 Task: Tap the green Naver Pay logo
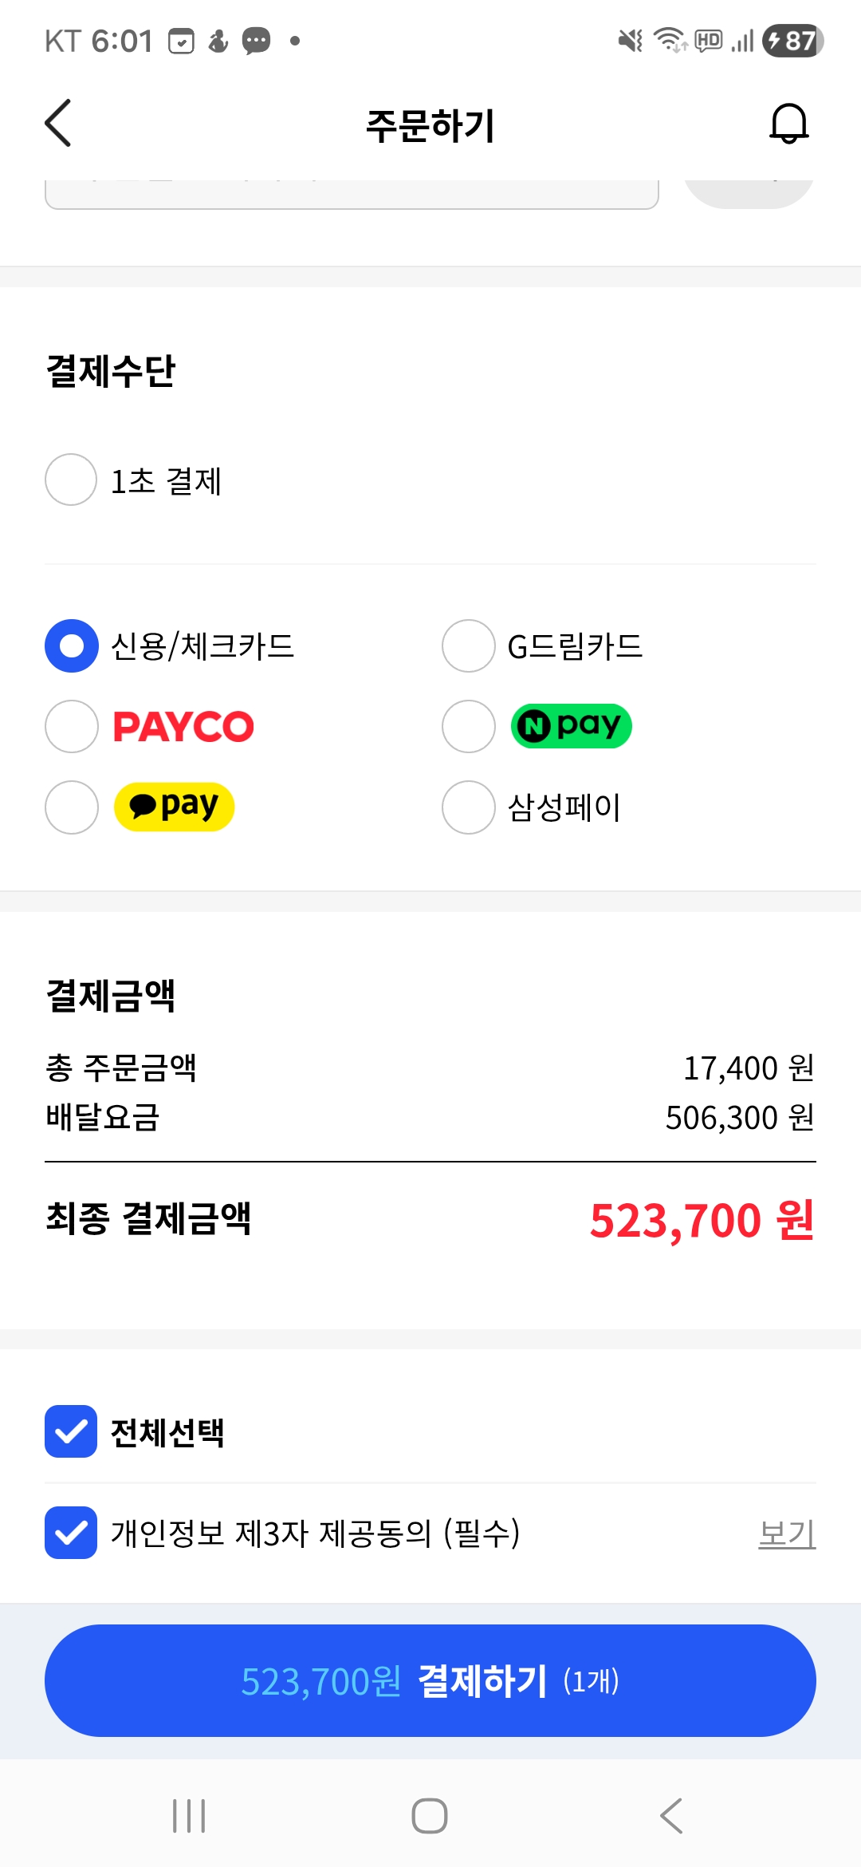click(x=571, y=726)
